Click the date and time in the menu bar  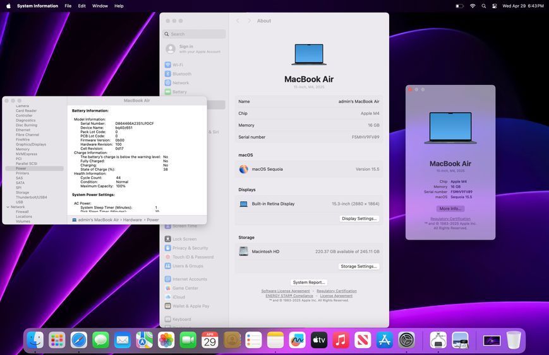click(522, 6)
